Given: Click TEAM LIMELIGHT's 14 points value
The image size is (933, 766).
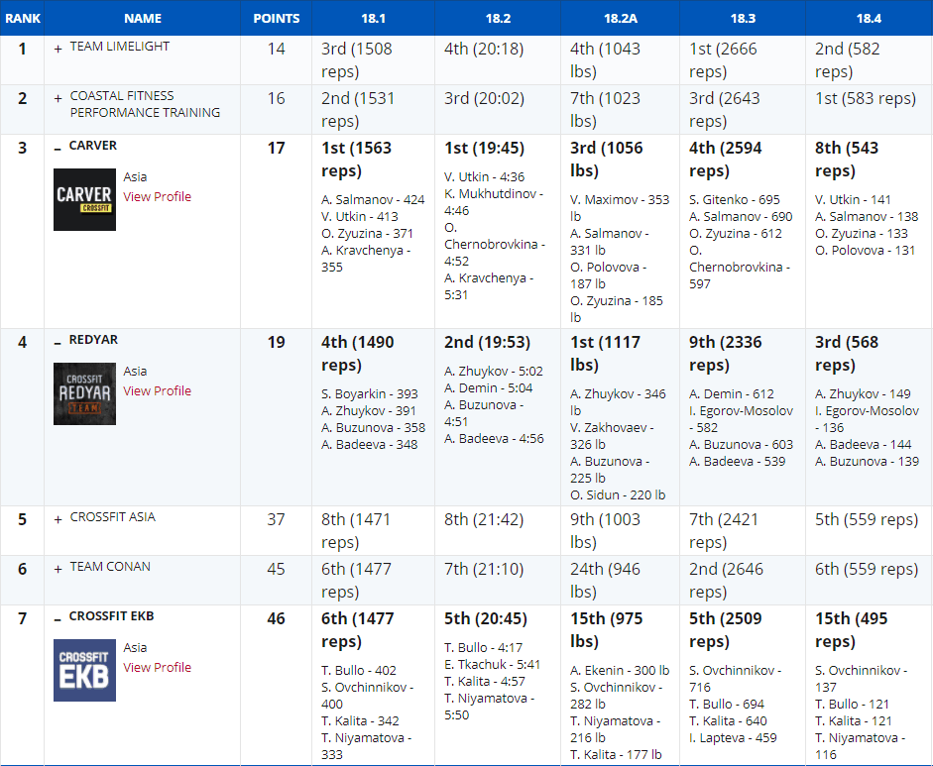Looking at the screenshot, I should pos(276,49).
